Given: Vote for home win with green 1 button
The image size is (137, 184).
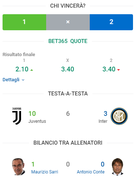Looking at the screenshot, I should coord(24,22).
